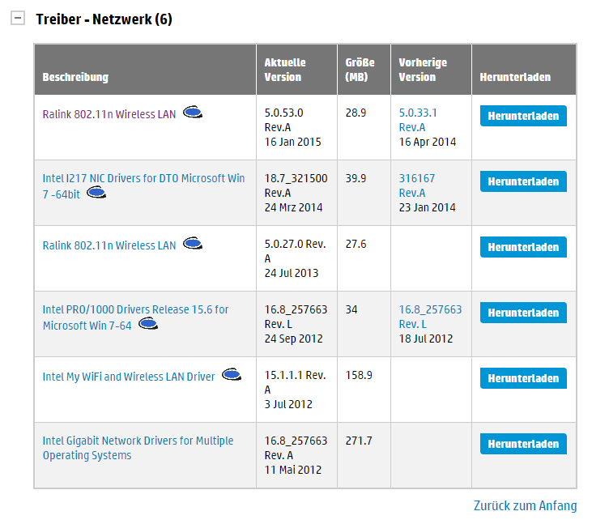592x524 pixels.
Task: Download Ralink driver version 5.0.27.0
Action: click(x=523, y=247)
